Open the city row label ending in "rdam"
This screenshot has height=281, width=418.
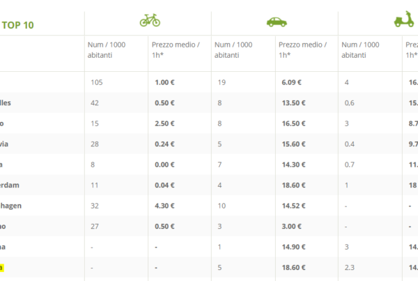coord(14,185)
